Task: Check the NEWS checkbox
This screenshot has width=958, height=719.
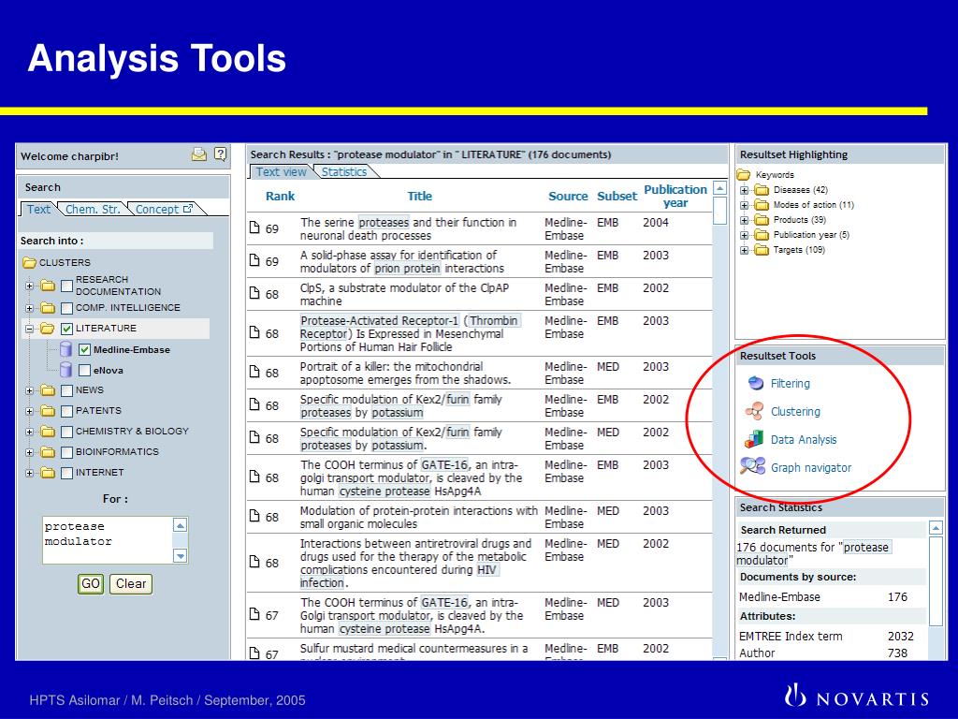Action: pos(67,390)
